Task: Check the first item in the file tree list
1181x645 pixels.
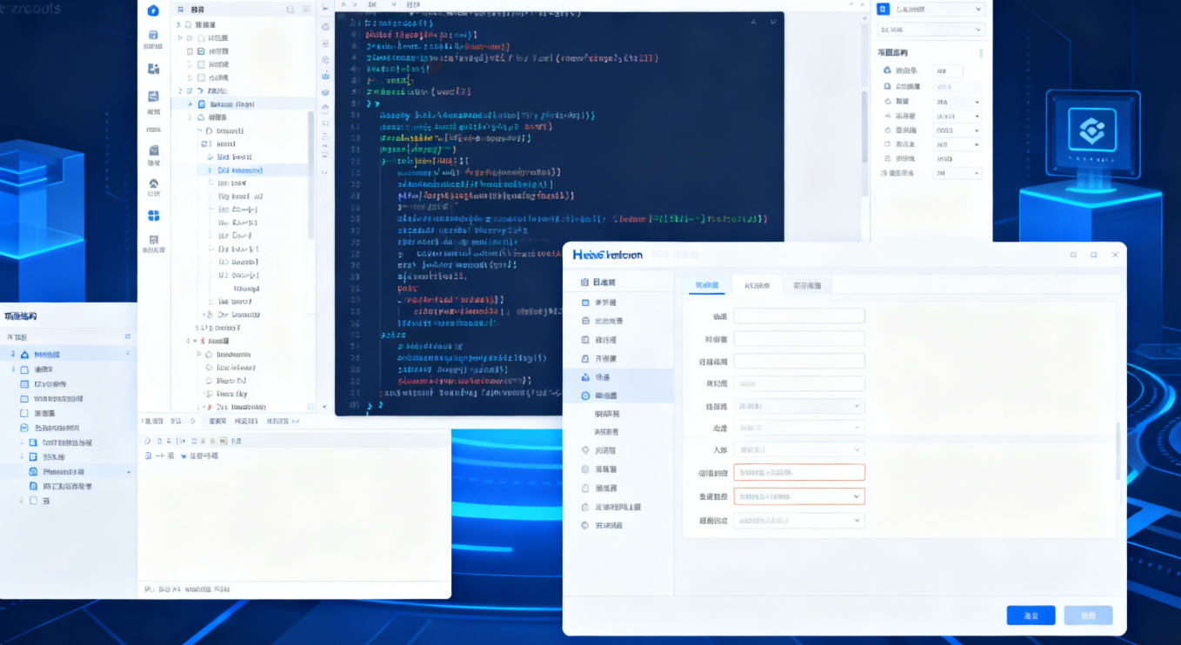Action: click(186, 25)
